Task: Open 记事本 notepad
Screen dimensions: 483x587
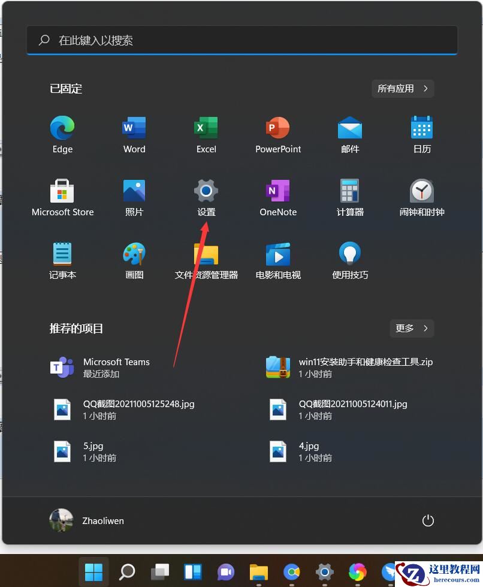Action: coord(62,255)
